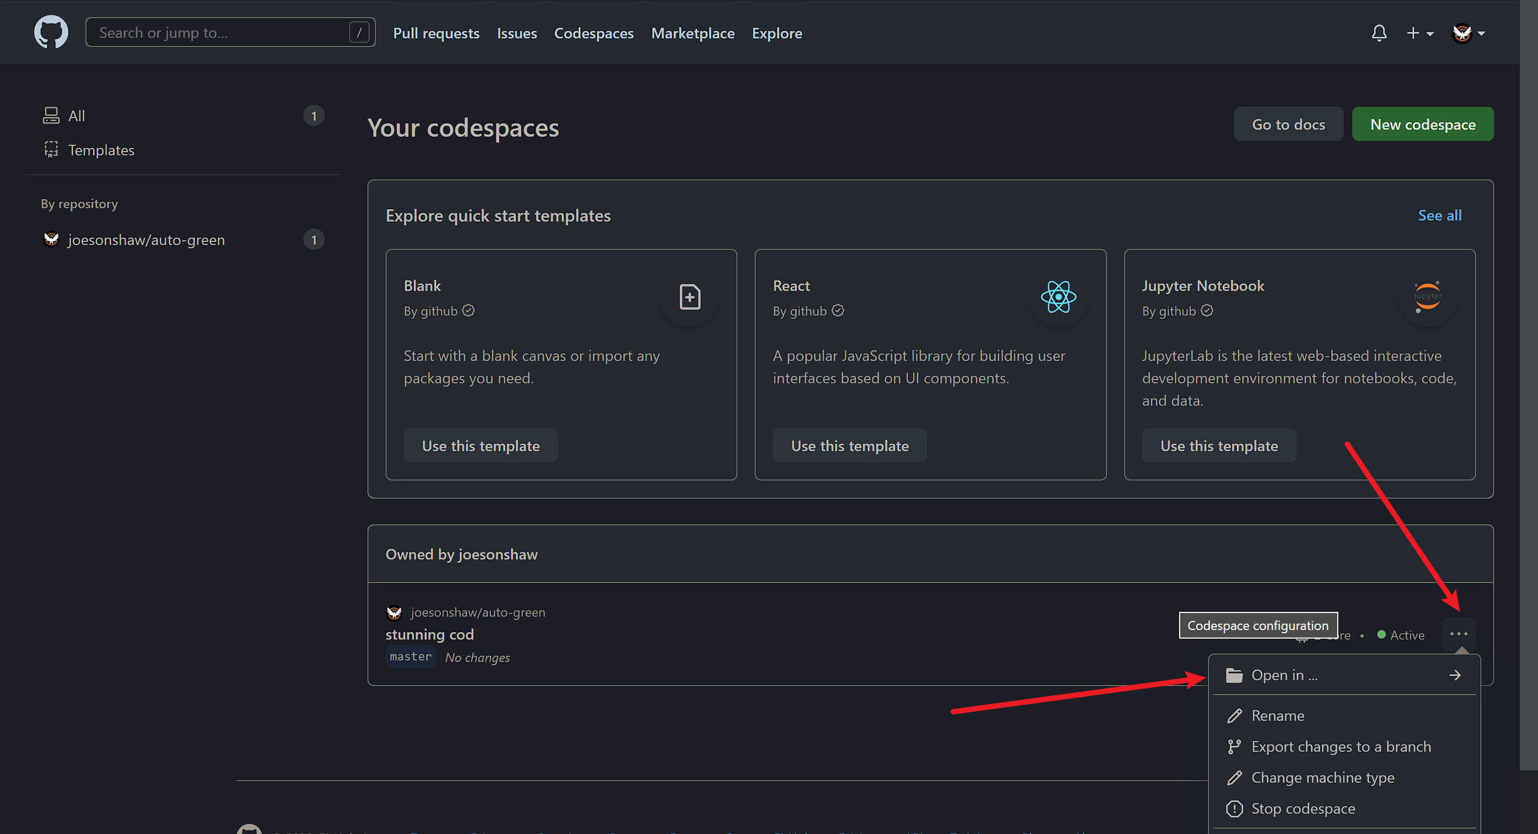
Task: Select Export changes to a branch
Action: [1344, 746]
